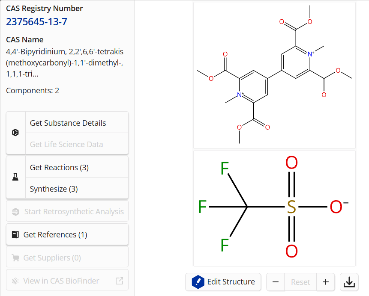
Task: Select the triflate anion structure image
Action: 274,208
